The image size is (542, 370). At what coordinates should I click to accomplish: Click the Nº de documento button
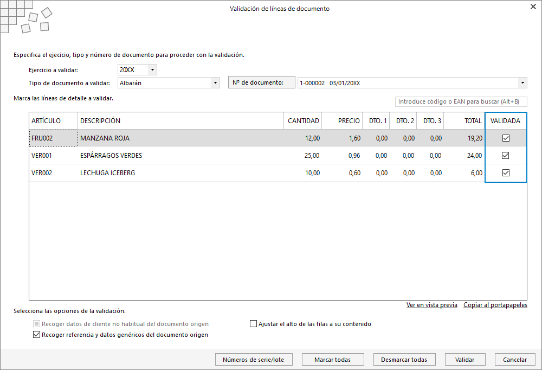262,82
